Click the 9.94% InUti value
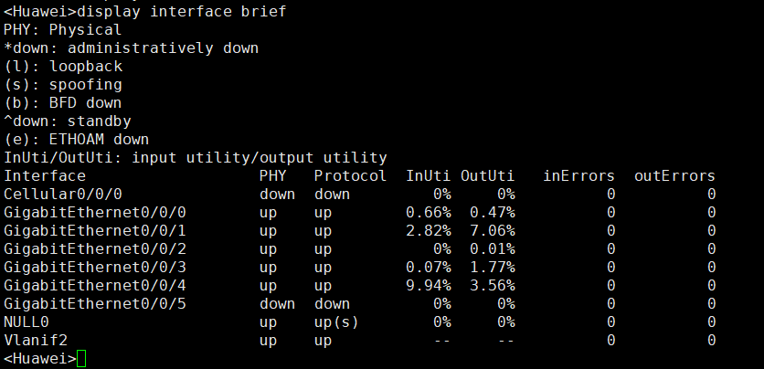Image resolution: width=764 pixels, height=369 pixels. point(429,285)
